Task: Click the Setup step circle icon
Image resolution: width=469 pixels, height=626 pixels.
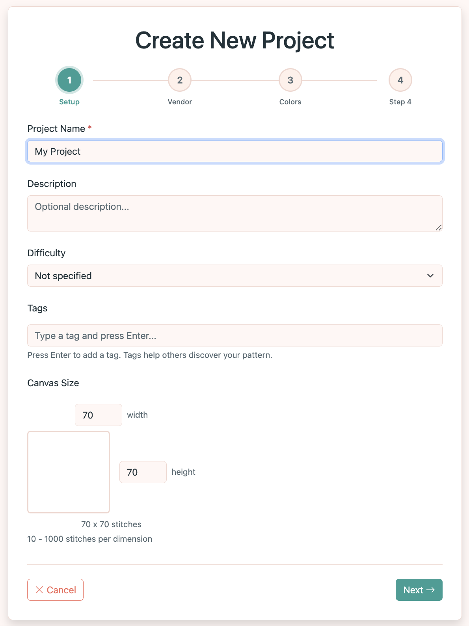Action: pyautogui.click(x=69, y=80)
